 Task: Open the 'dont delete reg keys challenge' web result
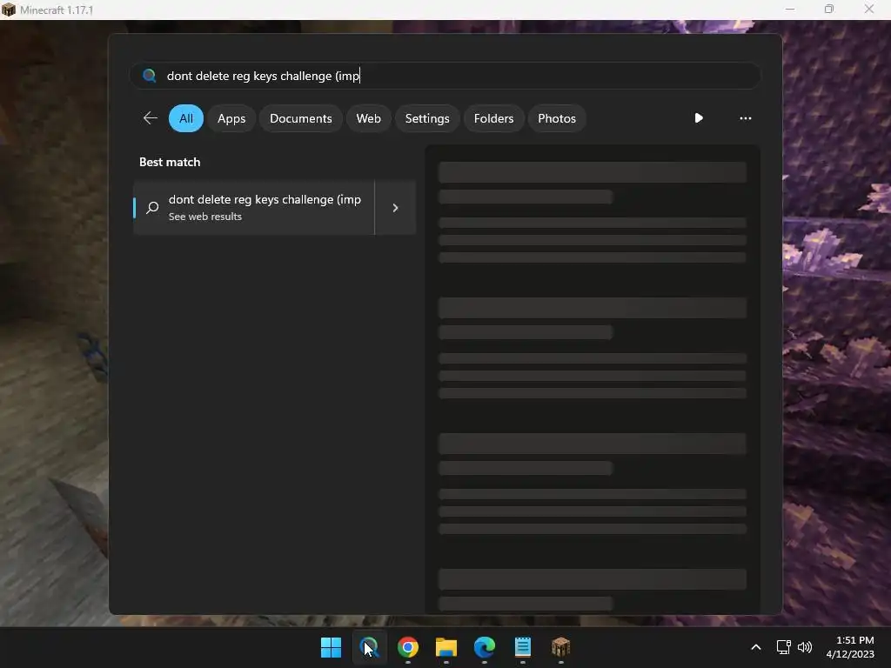(254, 207)
